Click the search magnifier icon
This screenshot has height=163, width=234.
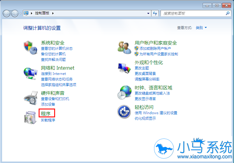click(x=228, y=13)
